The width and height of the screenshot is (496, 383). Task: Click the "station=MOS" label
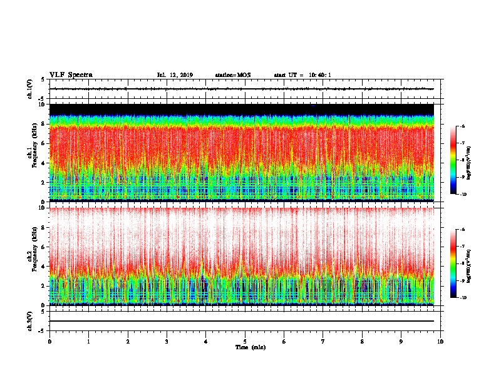[233, 75]
